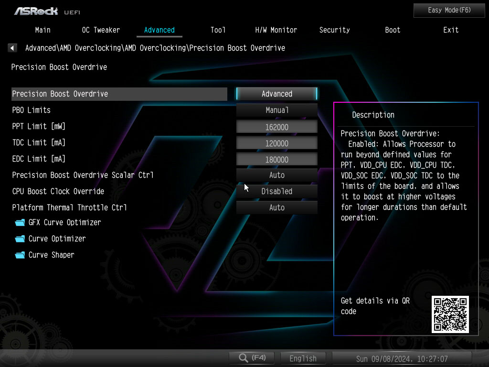Open PBO Limits dropdown set to Manual

tap(276, 110)
